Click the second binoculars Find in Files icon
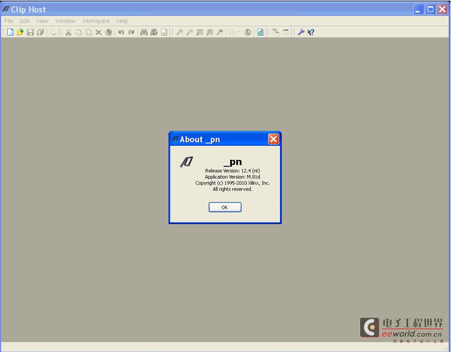451x352 pixels. point(154,32)
